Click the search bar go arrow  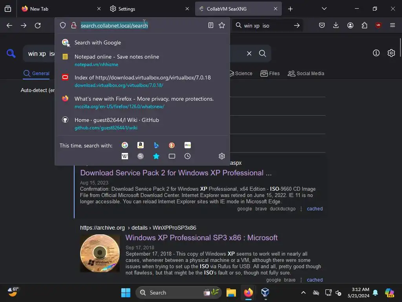297,26
